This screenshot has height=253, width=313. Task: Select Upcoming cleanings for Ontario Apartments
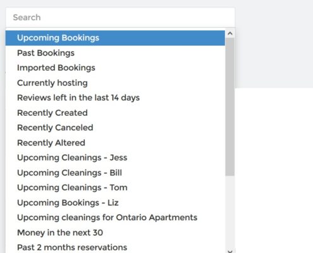tap(115, 218)
